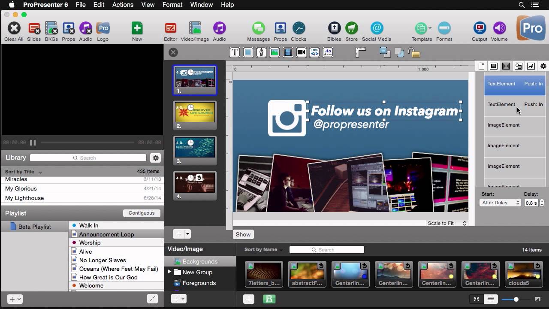Insert an HTML web element
549x309 pixels.
(314, 52)
